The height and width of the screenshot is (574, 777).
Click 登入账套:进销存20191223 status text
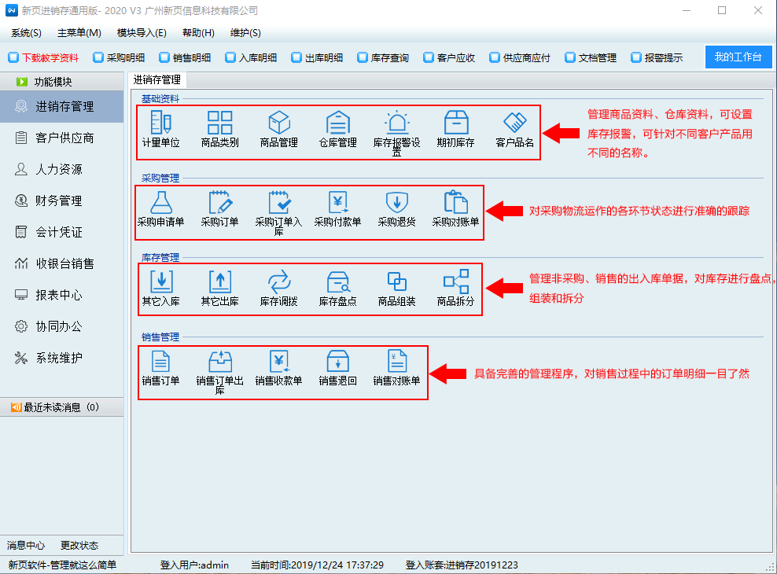(462, 565)
